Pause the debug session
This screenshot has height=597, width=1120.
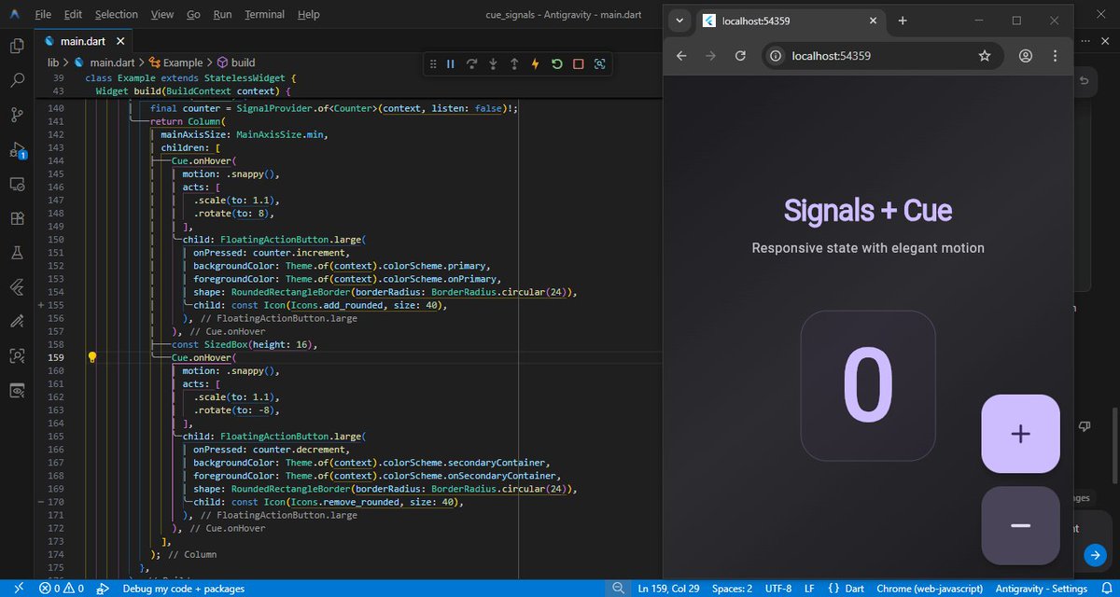pos(451,64)
